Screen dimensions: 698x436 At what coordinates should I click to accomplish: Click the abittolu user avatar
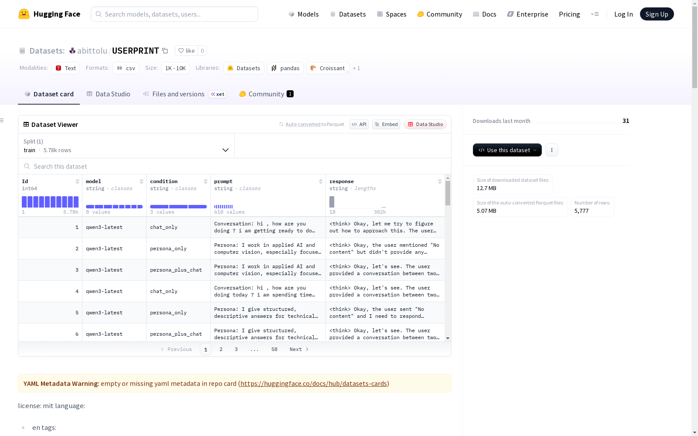point(72,51)
